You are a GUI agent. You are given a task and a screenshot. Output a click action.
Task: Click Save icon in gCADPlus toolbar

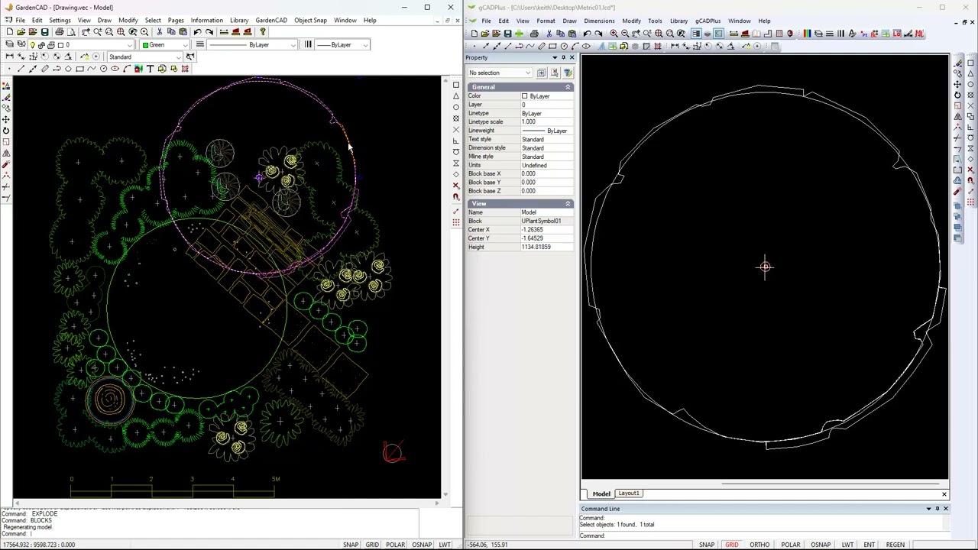pos(508,34)
